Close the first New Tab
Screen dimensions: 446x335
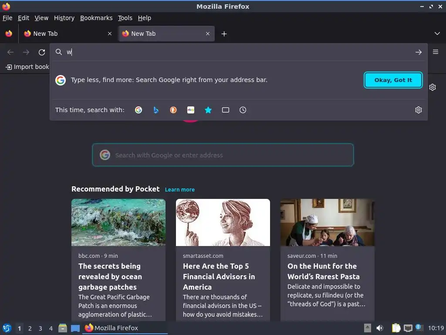[x=110, y=34]
